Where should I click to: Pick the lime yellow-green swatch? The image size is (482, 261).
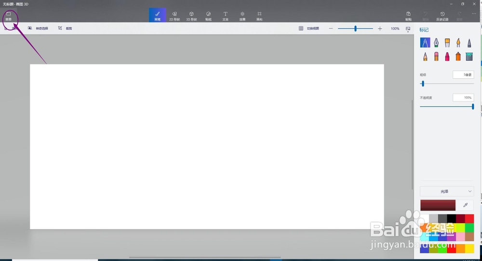point(460,227)
